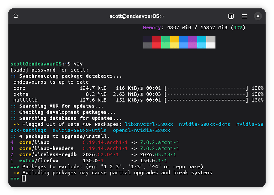Close the terminal window
274x195 pixels.
pos(258,16)
